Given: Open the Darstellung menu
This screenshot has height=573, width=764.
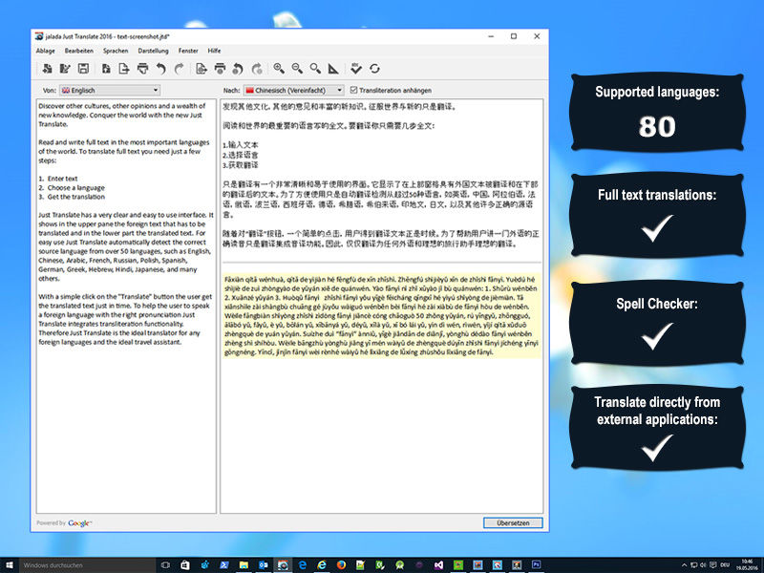Looking at the screenshot, I should tap(153, 51).
